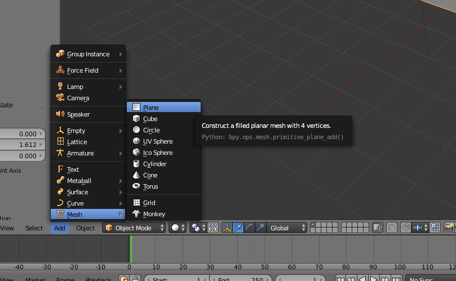Expand the Lamp submenu

[88, 87]
